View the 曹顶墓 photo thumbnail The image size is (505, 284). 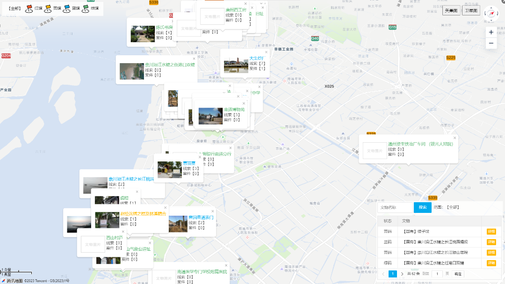click(170, 170)
